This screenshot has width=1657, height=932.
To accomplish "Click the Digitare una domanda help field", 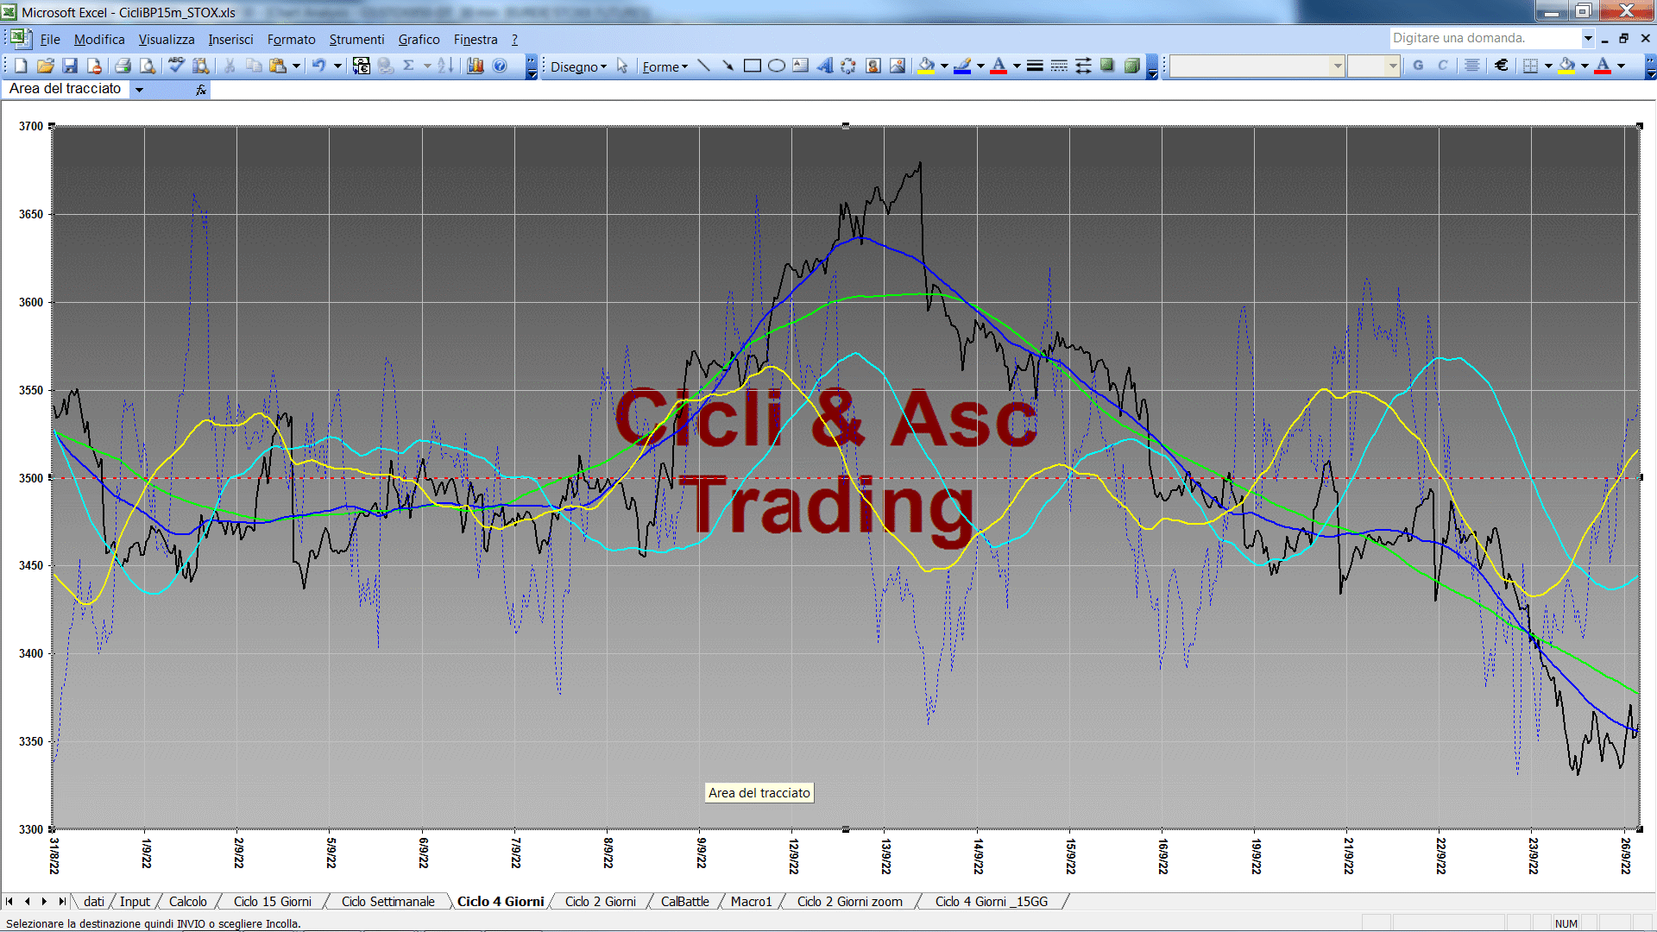I will 1484,38.
